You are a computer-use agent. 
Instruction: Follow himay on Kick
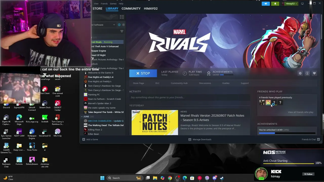308,174
